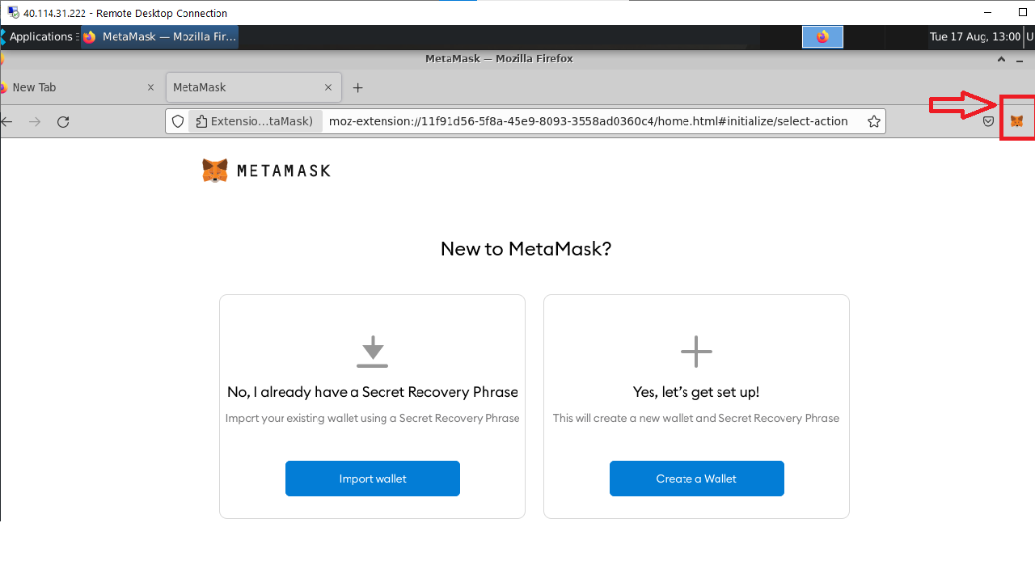Click the Create a Wallet button
This screenshot has width=1035, height=582.
coord(697,479)
